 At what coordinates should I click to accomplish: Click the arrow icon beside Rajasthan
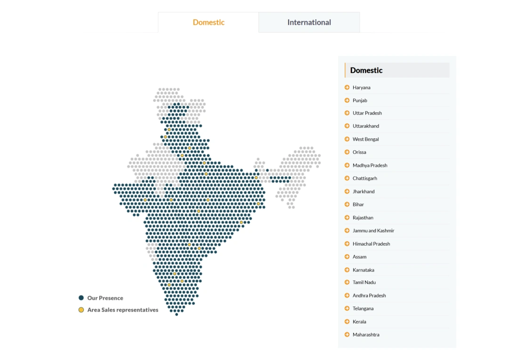coord(347,217)
